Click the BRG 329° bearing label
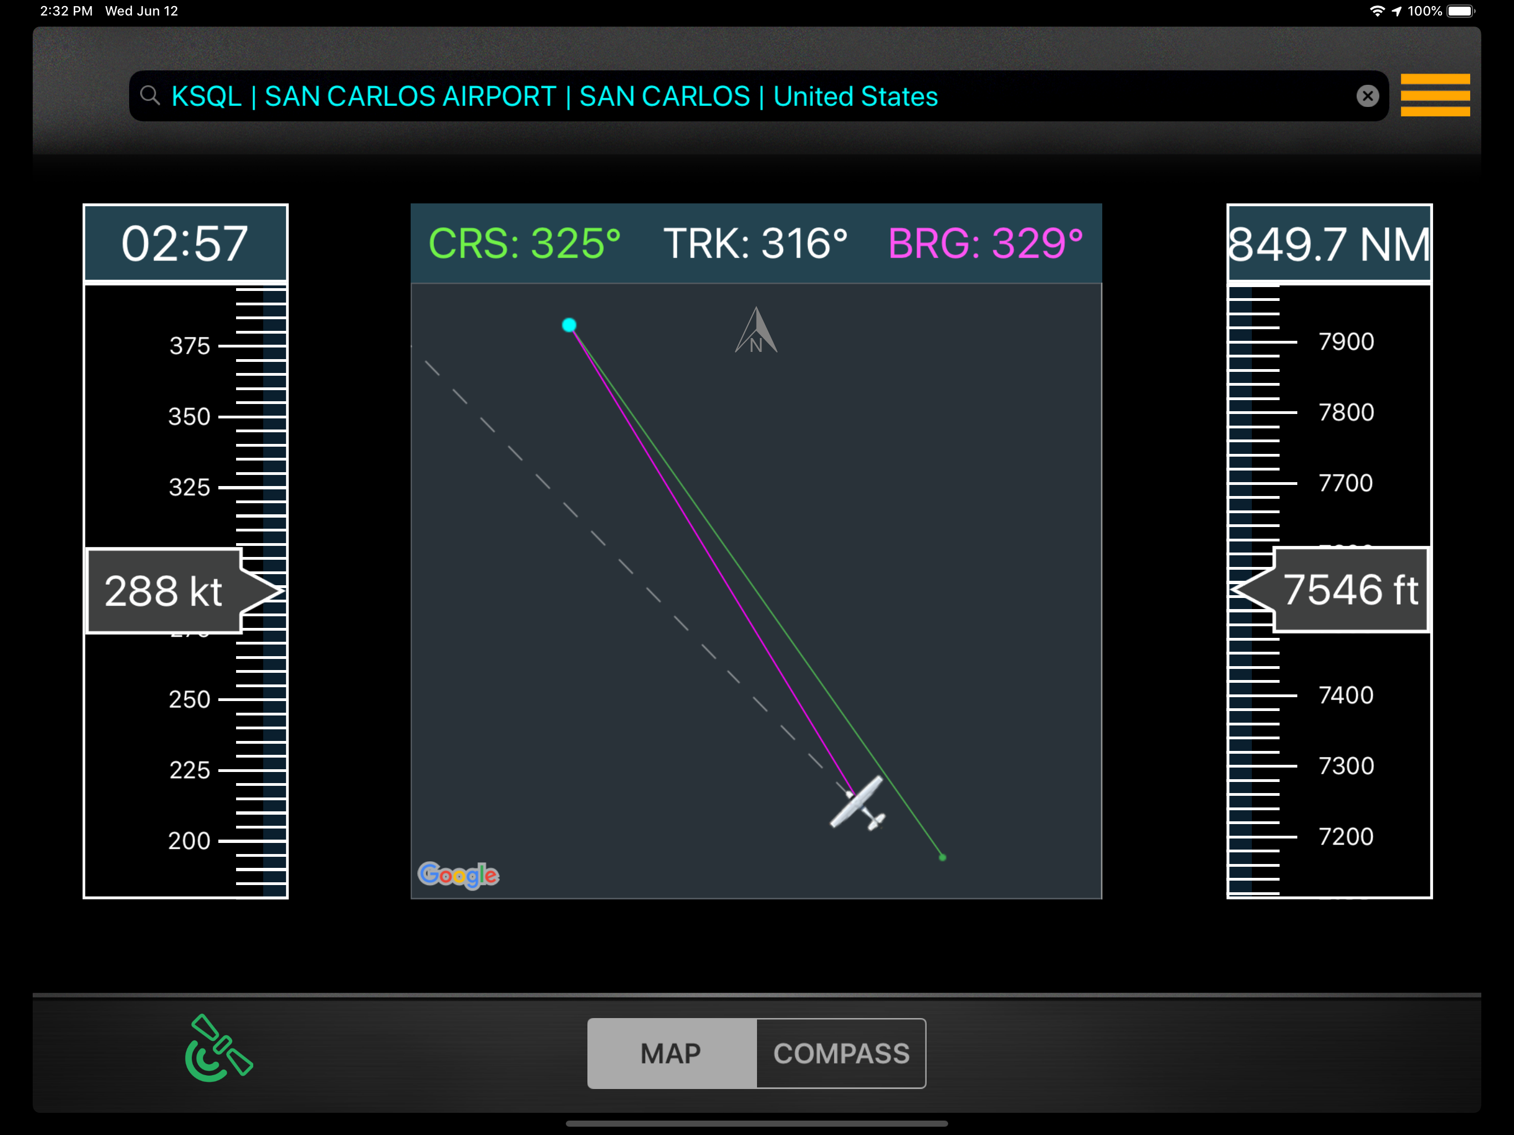Image resolution: width=1514 pixels, height=1135 pixels. (985, 244)
